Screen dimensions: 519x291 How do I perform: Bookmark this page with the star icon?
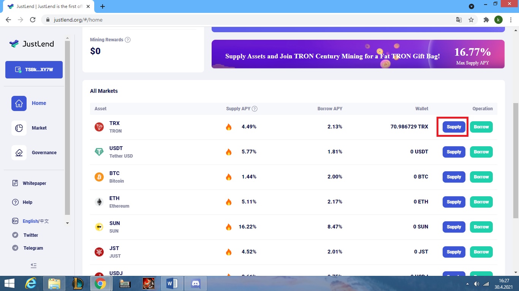coord(471,20)
